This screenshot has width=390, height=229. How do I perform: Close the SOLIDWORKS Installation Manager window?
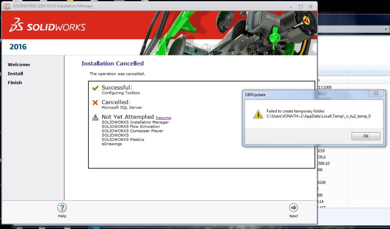click(311, 7)
